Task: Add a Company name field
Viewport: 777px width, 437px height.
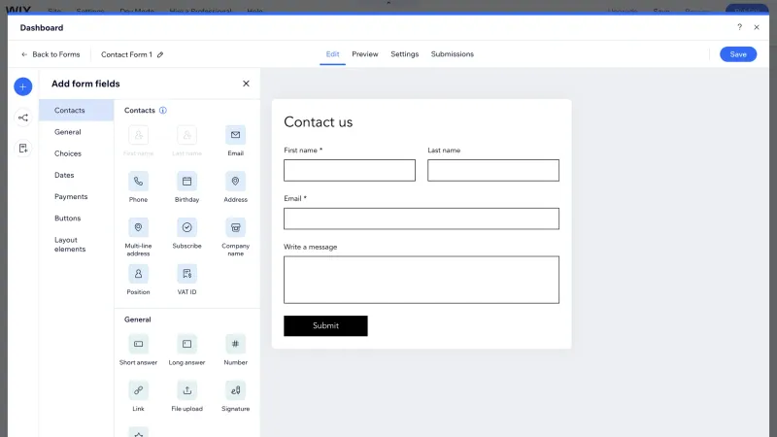Action: tap(235, 227)
